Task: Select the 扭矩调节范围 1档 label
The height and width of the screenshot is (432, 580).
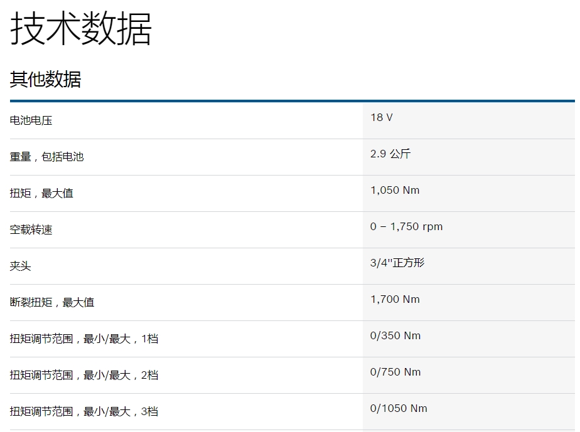Action: (83, 339)
